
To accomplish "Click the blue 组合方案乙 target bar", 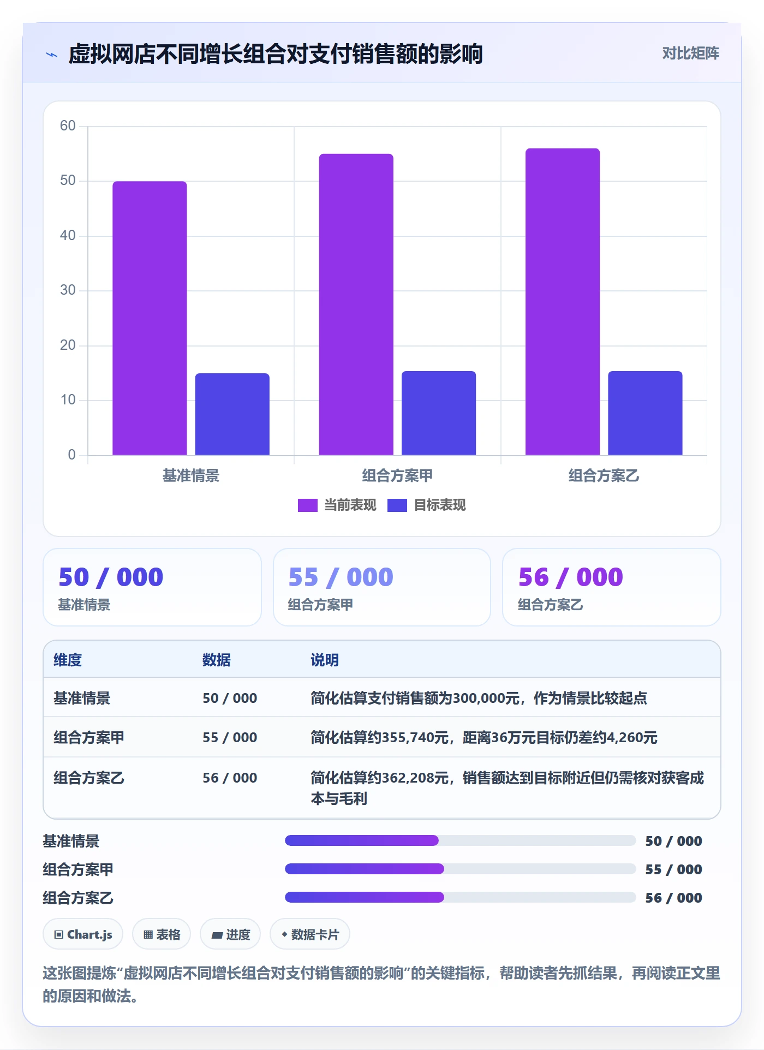I will [645, 413].
